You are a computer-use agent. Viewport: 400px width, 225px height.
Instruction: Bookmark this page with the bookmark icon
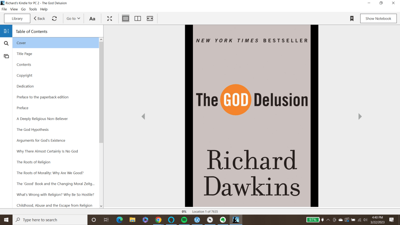(352, 18)
